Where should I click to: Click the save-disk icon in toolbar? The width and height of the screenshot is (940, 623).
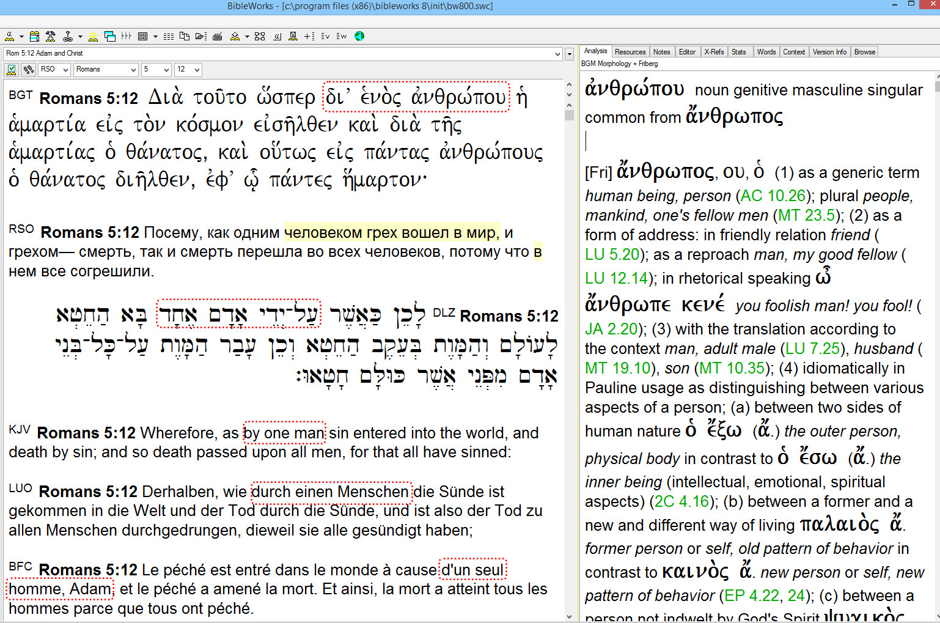tap(293, 36)
